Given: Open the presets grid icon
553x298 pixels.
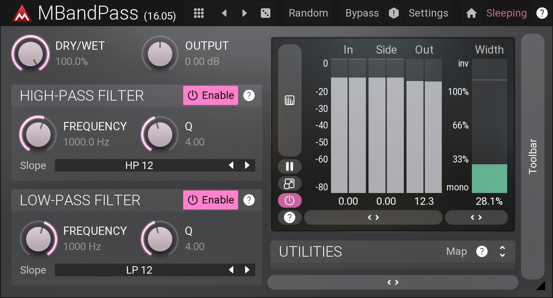Looking at the screenshot, I should tap(199, 13).
